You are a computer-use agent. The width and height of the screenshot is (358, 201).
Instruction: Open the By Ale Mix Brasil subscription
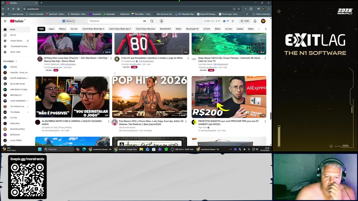[x=16, y=84]
